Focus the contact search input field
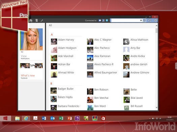This screenshot has height=132, width=177. click(125, 20)
